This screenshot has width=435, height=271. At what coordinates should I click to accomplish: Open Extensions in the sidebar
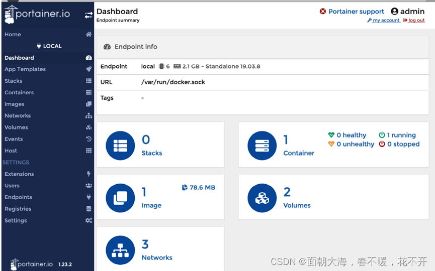[x=19, y=174]
